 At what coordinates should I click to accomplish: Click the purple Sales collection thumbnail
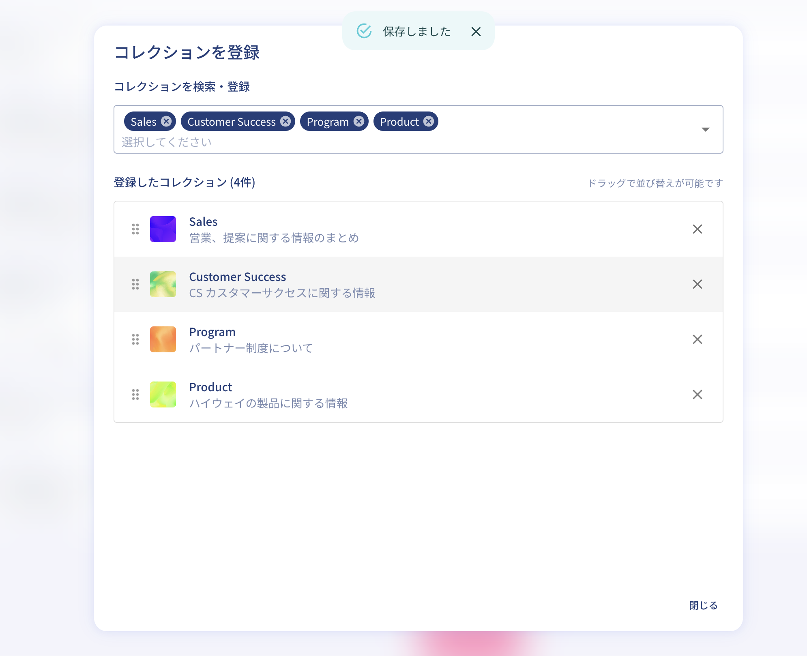[x=163, y=229]
